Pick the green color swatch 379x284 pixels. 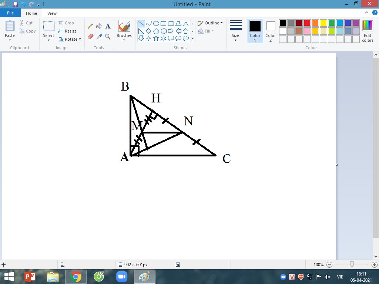click(332, 23)
